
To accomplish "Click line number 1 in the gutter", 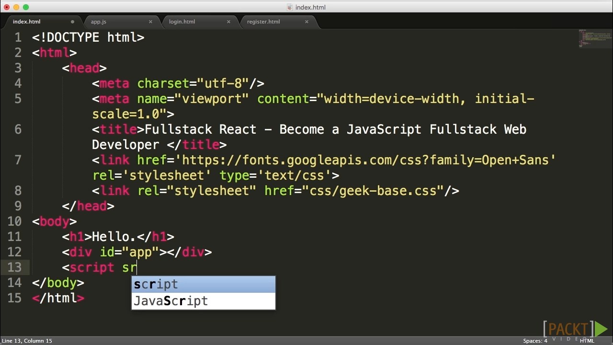I will [18, 37].
